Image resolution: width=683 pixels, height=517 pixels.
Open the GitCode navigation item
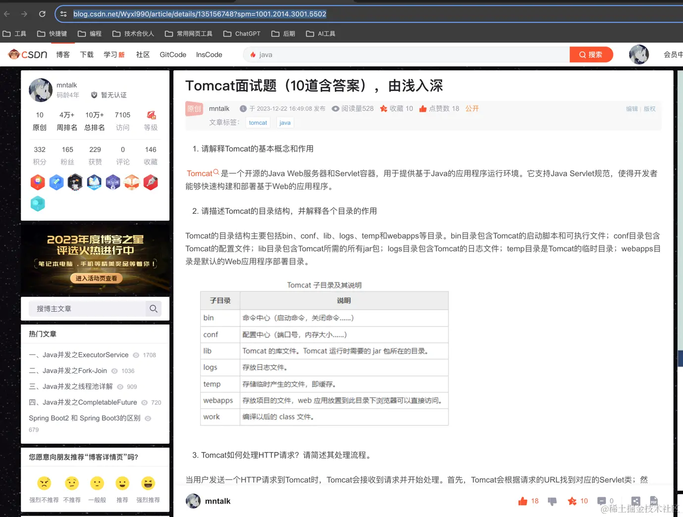click(x=172, y=54)
